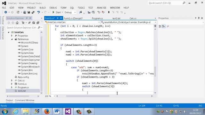Open the TOOLS menu

[81, 8]
